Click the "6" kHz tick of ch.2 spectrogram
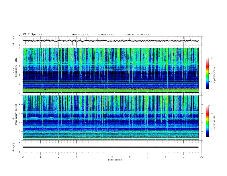Image resolution: width=227 pixels, height=176 pixels. point(20,113)
